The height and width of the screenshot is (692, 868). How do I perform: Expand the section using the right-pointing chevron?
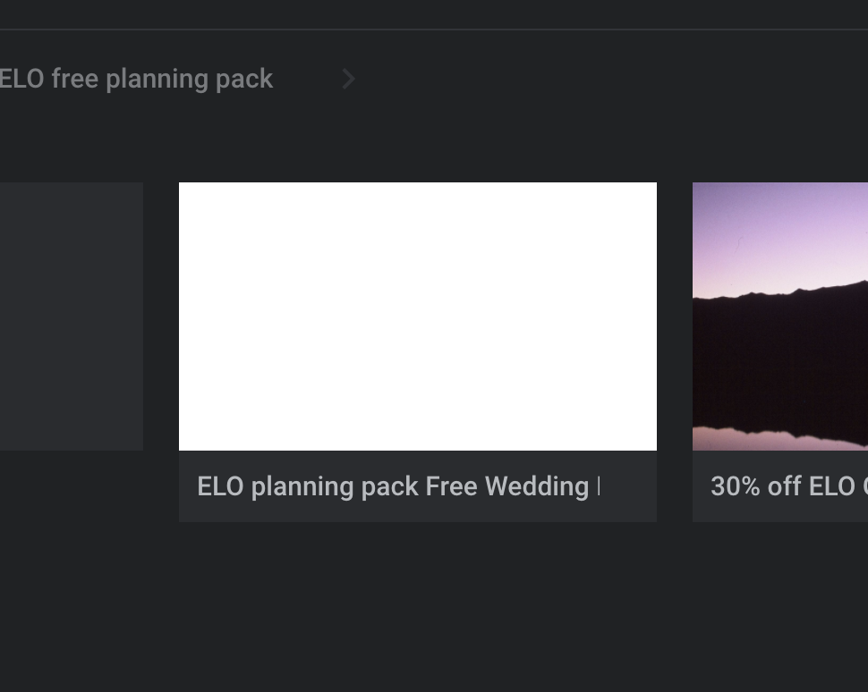(348, 80)
